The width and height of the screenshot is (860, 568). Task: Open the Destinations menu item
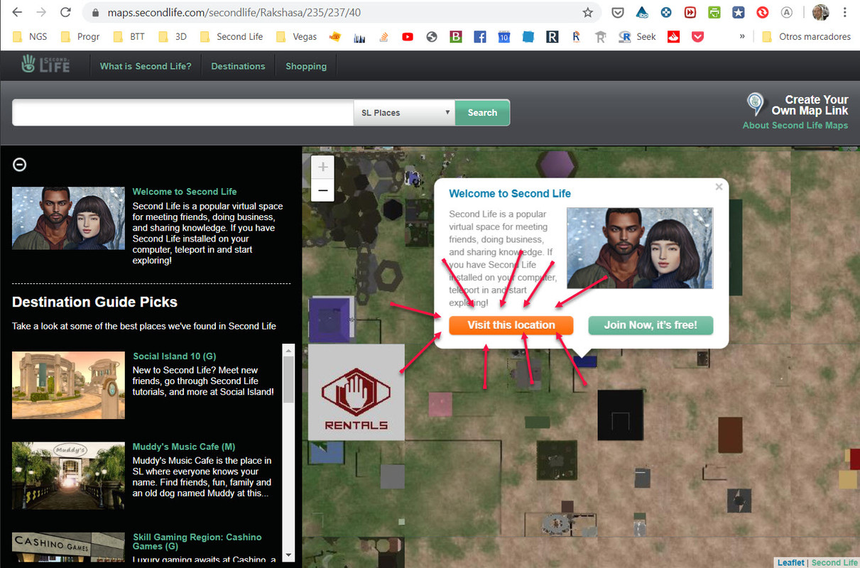coord(238,66)
